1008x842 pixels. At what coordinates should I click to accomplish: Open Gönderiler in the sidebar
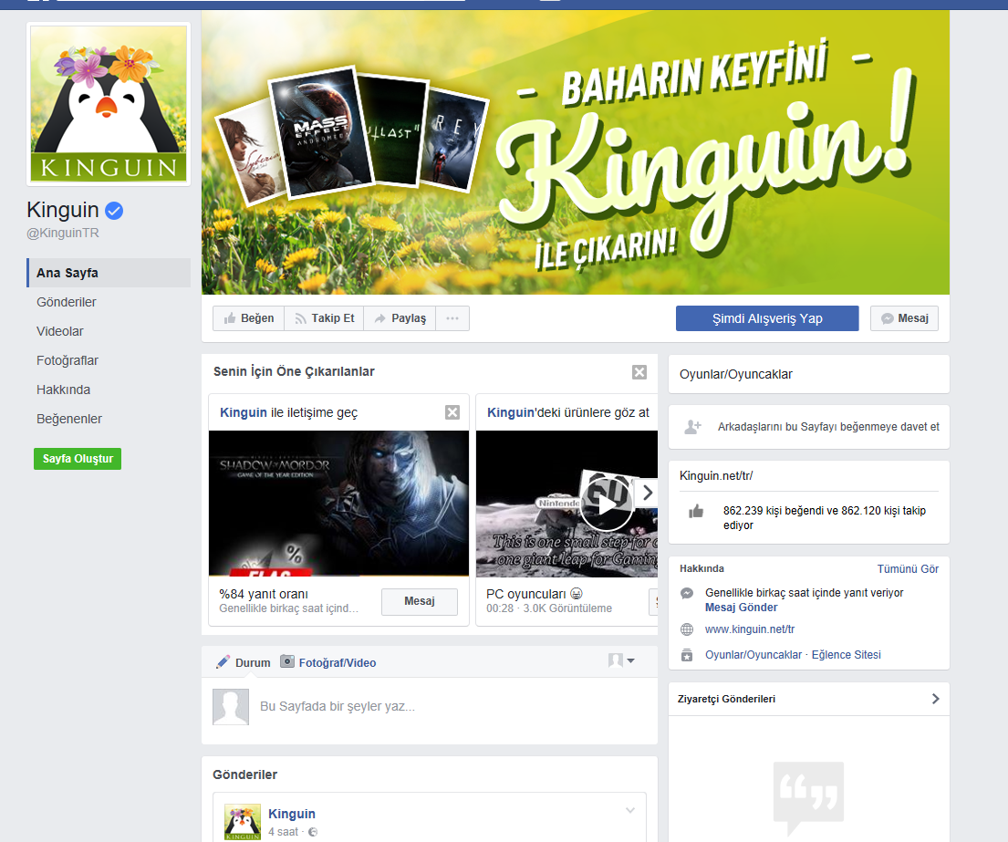pos(67,302)
